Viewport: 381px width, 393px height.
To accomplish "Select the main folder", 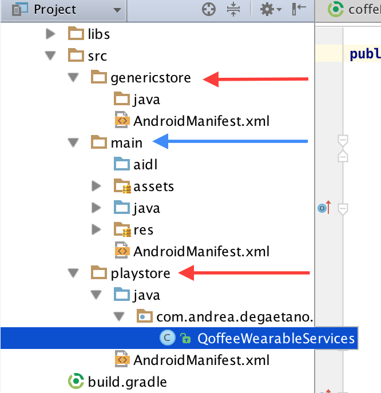I will pyautogui.click(x=117, y=142).
